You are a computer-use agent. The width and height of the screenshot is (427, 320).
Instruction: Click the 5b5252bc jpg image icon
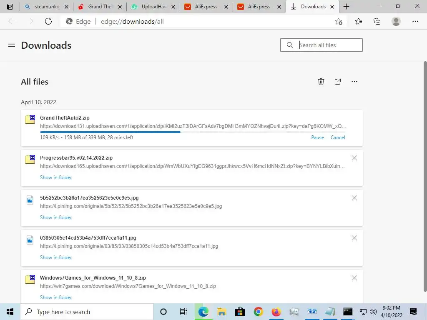[x=30, y=200]
